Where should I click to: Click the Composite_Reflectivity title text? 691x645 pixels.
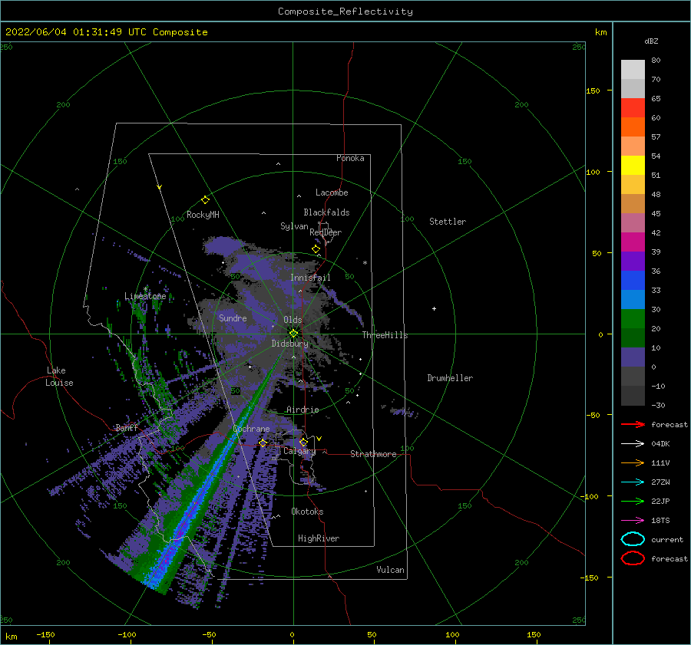tap(345, 12)
